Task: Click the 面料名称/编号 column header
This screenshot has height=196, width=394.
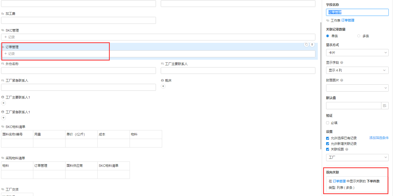Action: click(x=17, y=134)
